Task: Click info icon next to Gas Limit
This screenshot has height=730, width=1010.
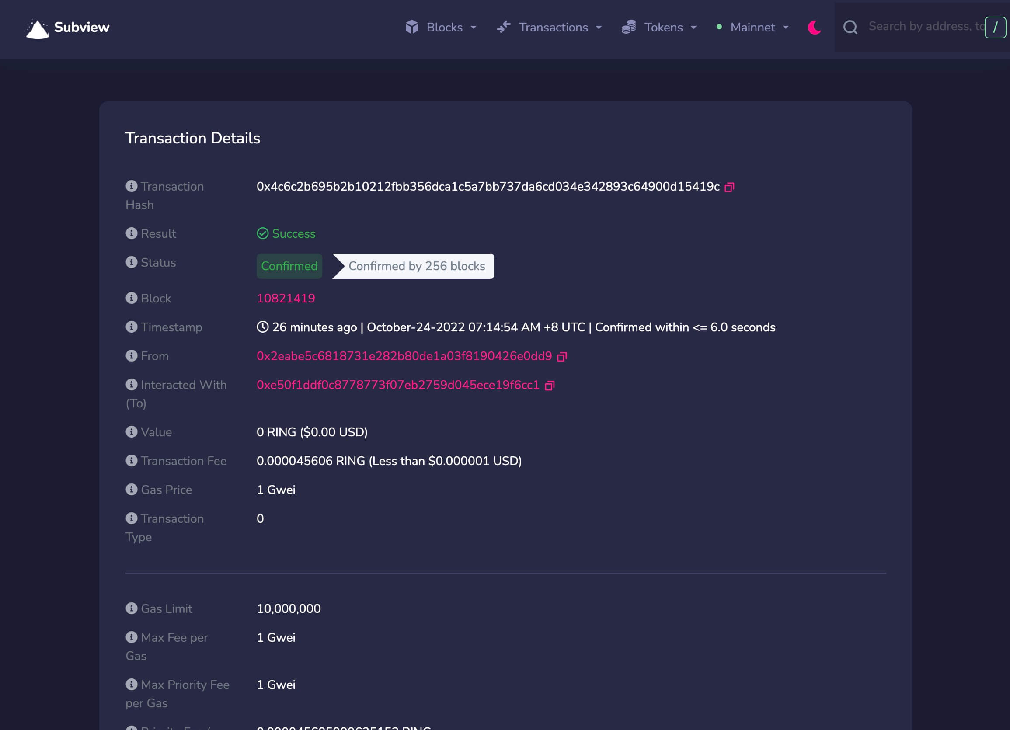Action: click(x=131, y=608)
